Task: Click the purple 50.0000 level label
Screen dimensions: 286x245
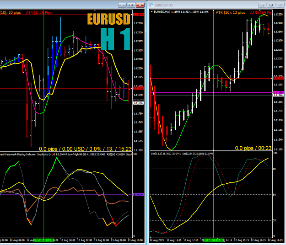Action: pyautogui.click(x=139, y=195)
